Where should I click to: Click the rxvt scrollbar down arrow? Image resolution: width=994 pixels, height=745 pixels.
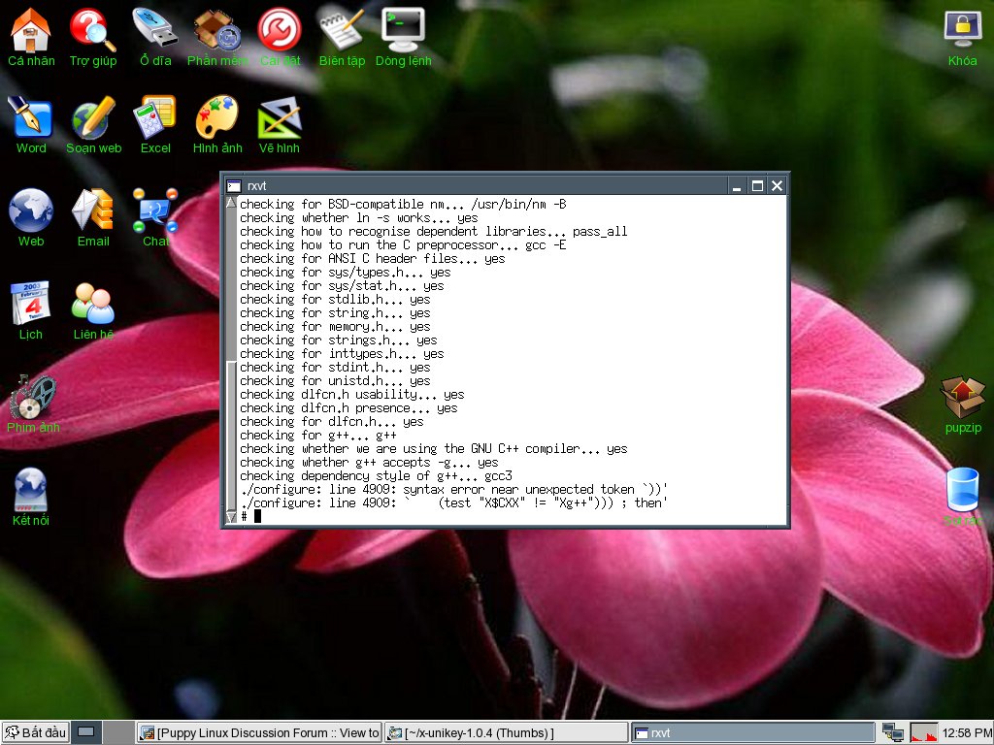pos(231,518)
